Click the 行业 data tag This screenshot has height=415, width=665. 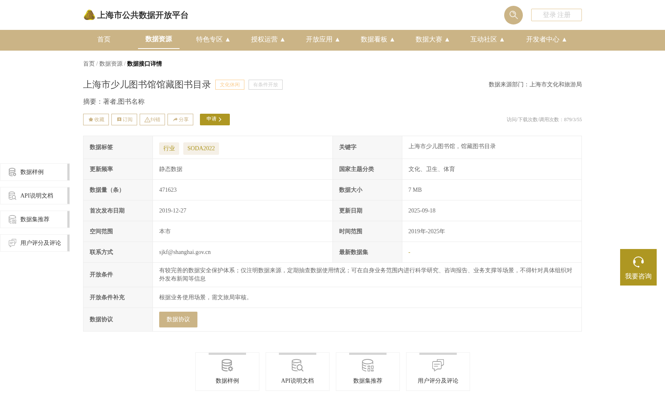[x=169, y=149]
